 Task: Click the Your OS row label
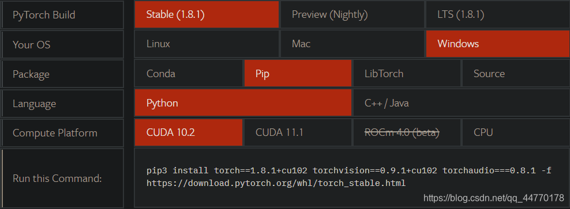click(62, 44)
